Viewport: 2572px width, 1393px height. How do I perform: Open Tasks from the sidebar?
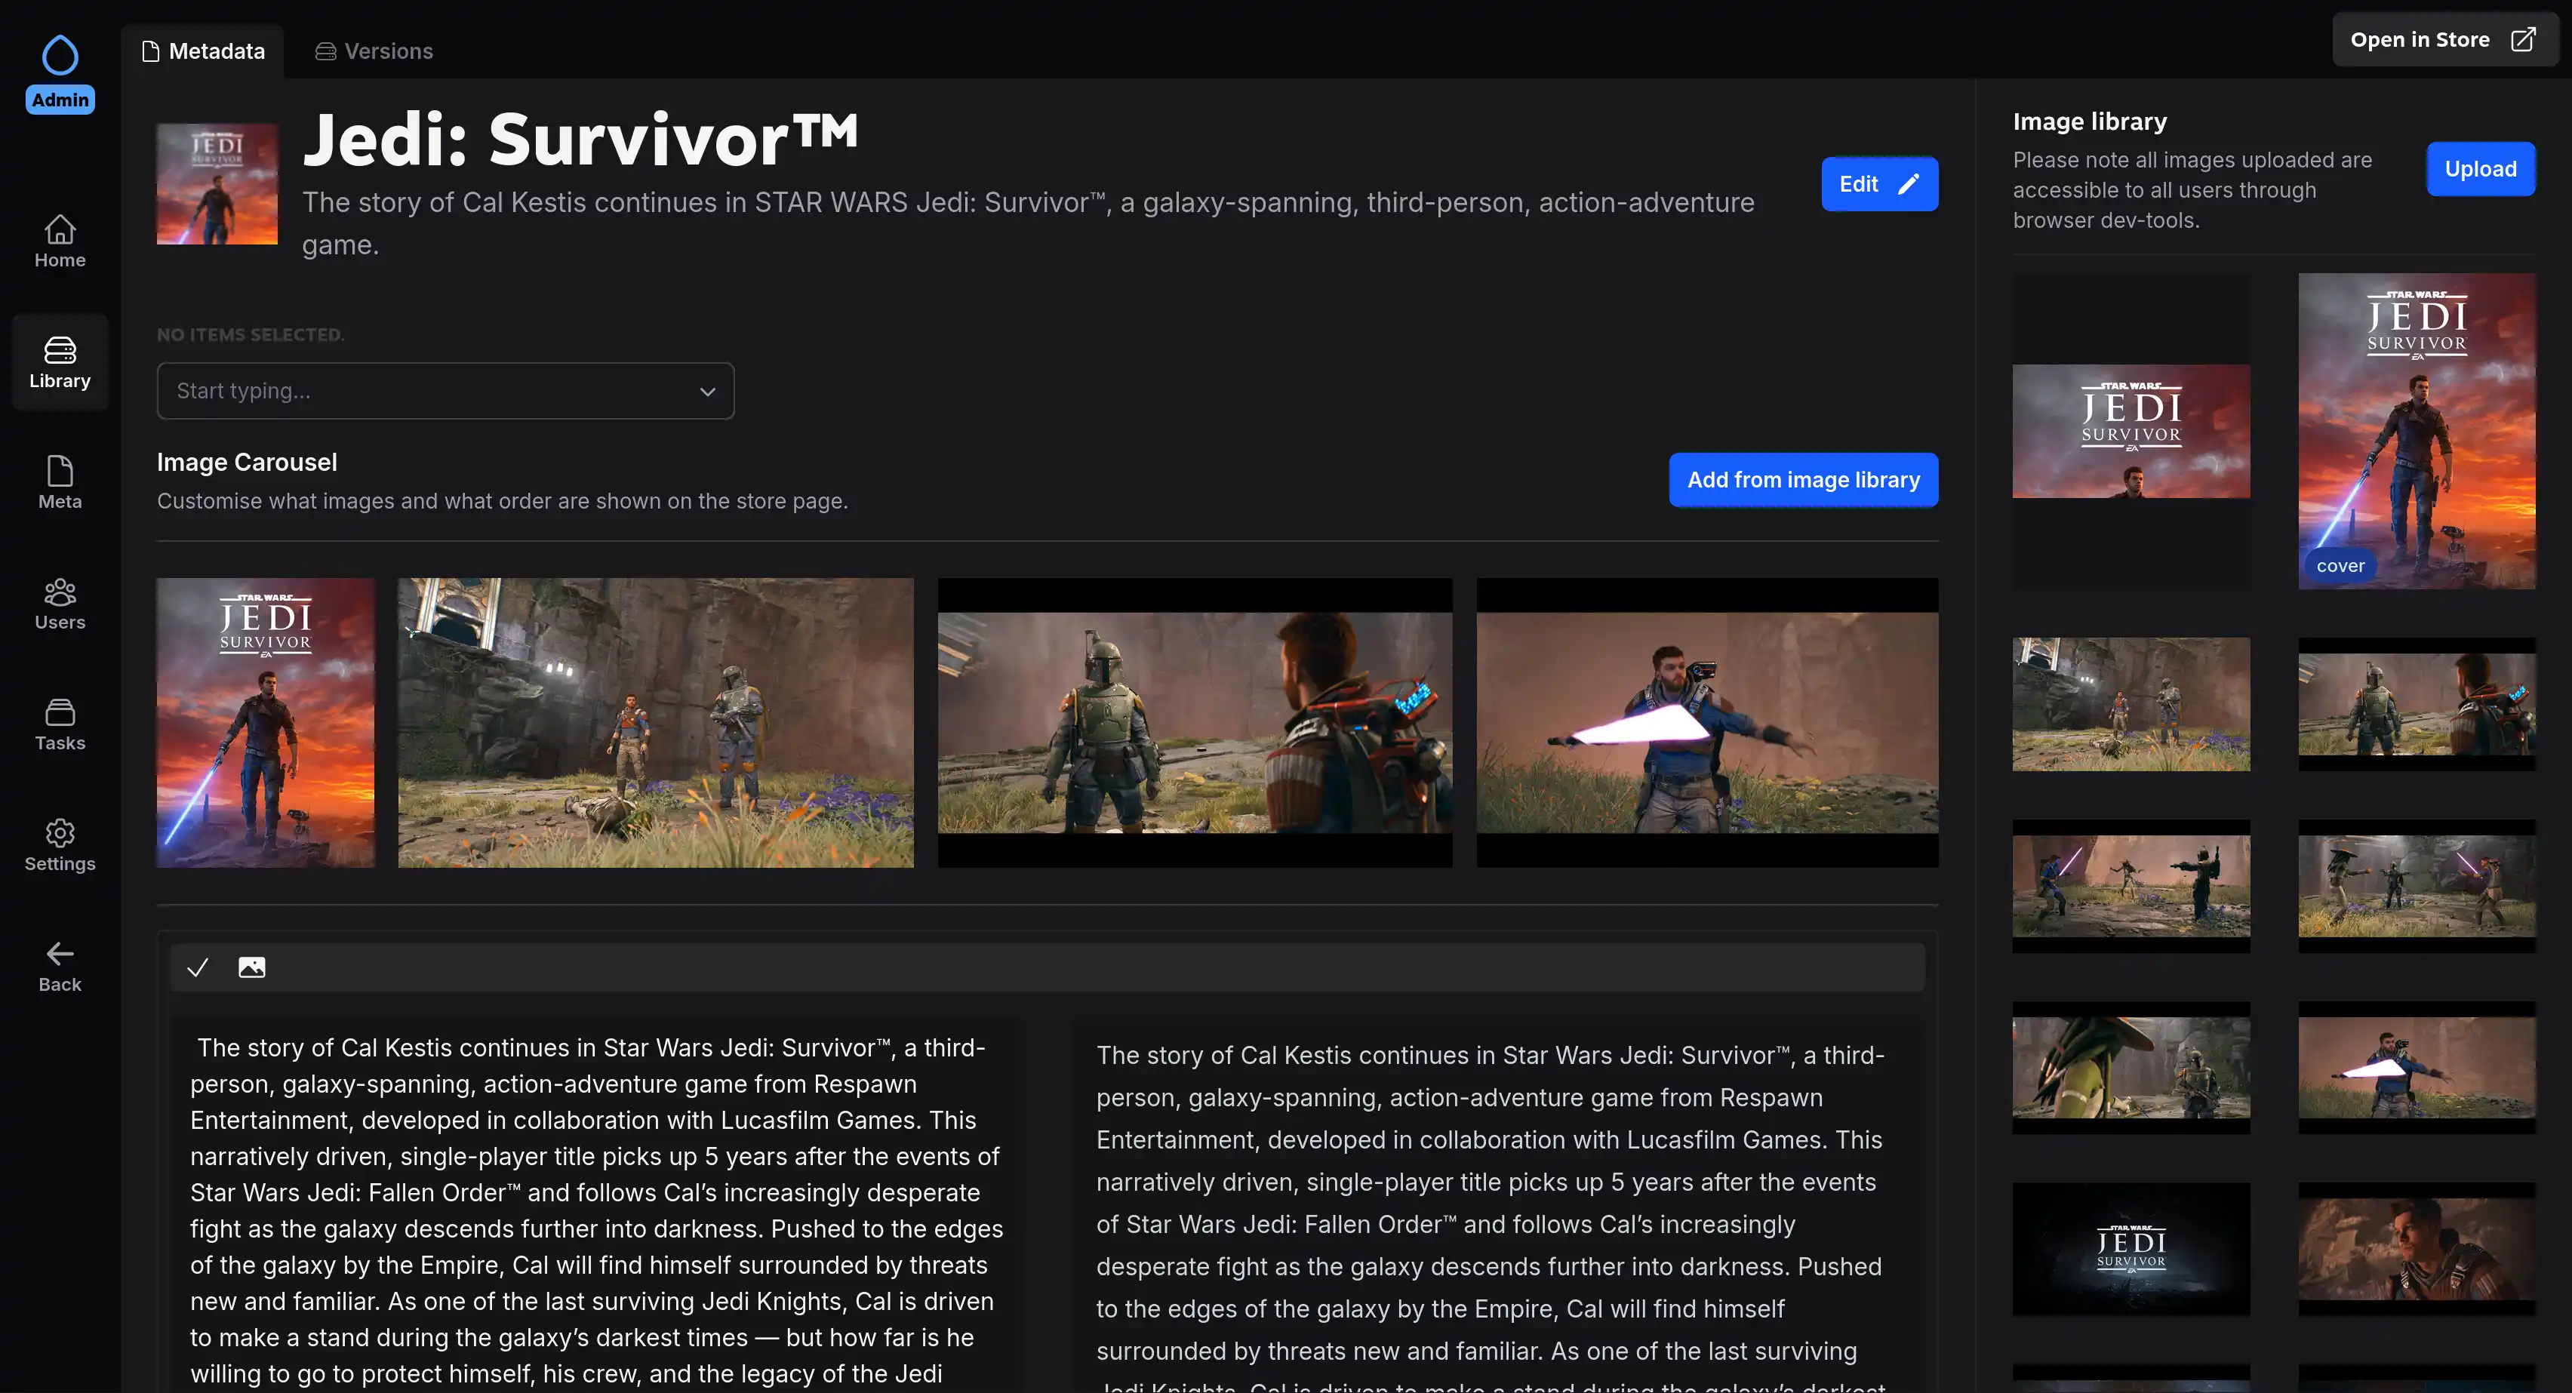[60, 725]
